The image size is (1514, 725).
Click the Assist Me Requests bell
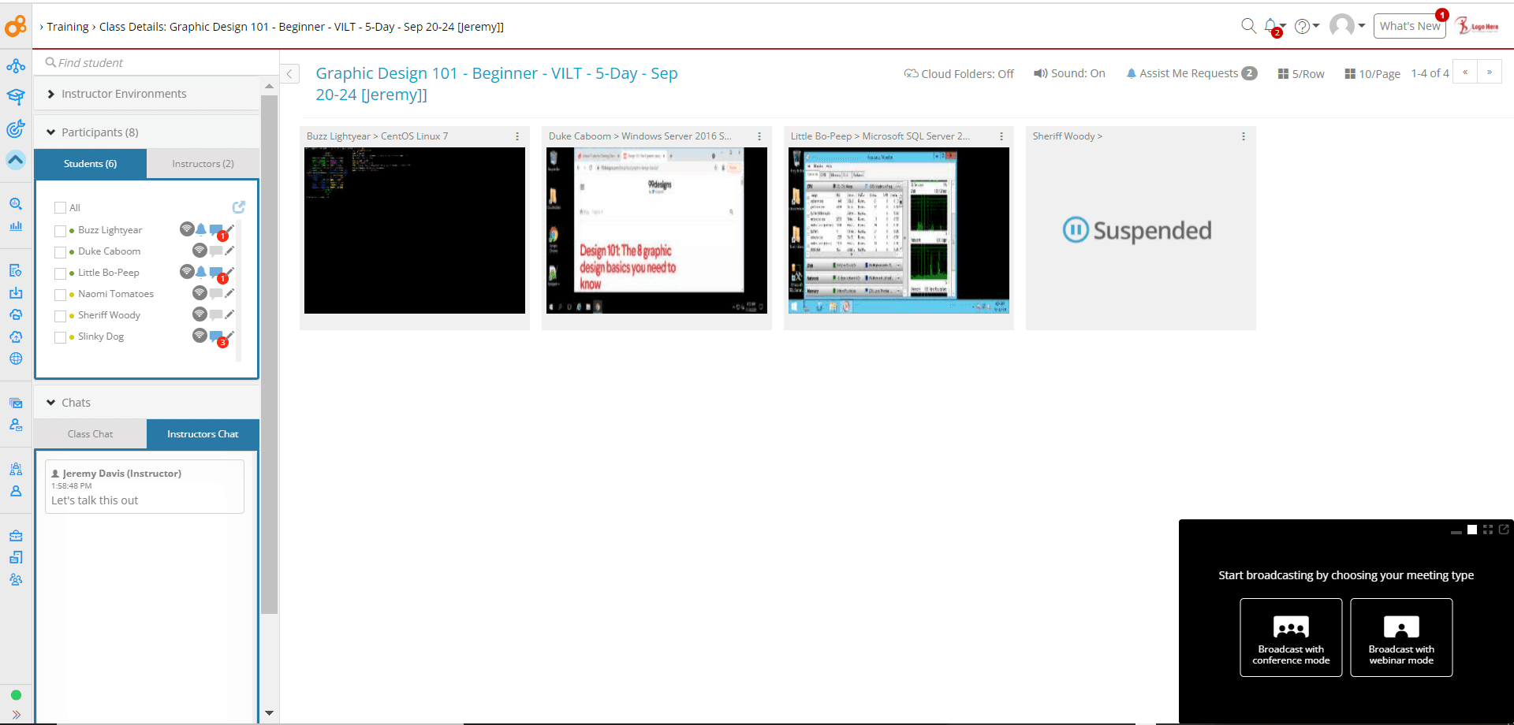(x=1131, y=73)
